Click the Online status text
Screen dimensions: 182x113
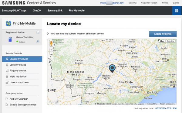tap(22, 42)
